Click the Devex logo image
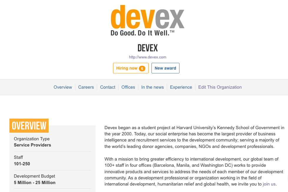Screen dimensions: 288x192 click(147, 21)
